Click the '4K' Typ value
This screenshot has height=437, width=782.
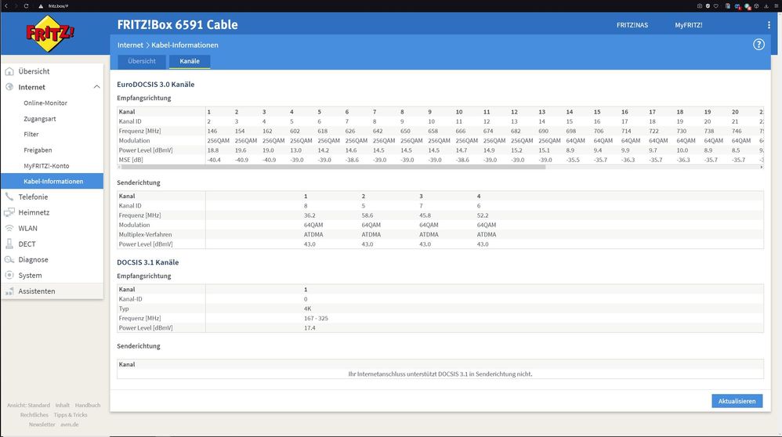[307, 309]
